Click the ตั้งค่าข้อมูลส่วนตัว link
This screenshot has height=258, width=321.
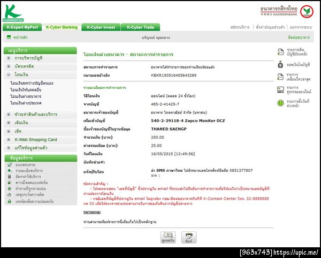click(270, 27)
